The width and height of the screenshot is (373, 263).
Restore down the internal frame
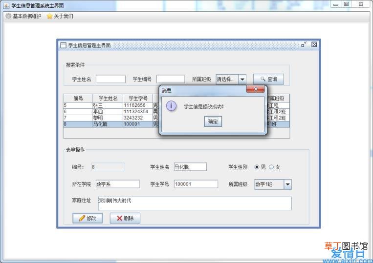(x=304, y=44)
